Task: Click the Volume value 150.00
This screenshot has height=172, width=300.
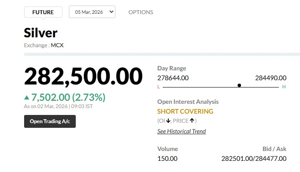Action: 167,158
